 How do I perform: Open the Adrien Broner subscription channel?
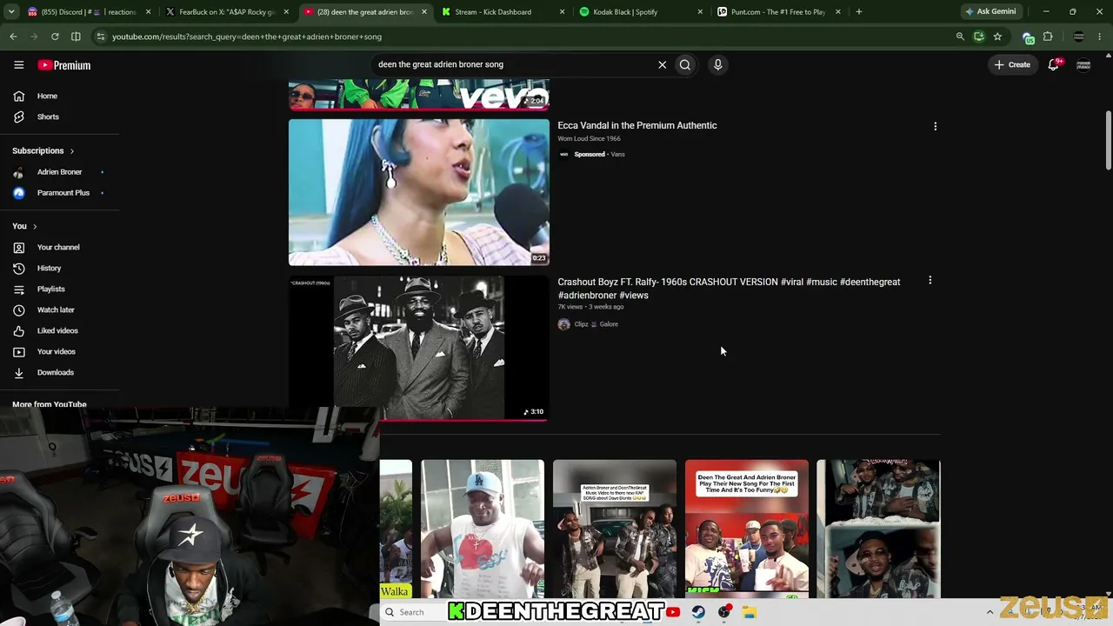pyautogui.click(x=59, y=172)
